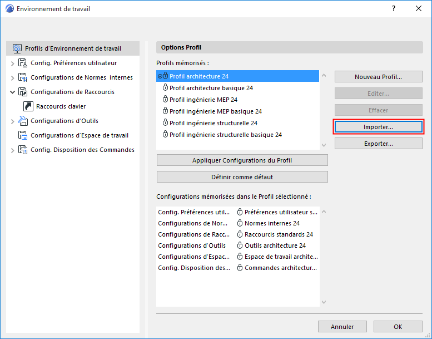
Task: Expand Configurations de Normes internes node
Action: tap(12, 78)
